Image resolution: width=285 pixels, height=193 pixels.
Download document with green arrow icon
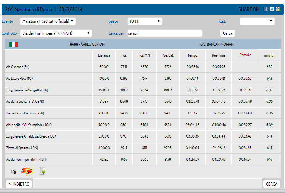42,171
